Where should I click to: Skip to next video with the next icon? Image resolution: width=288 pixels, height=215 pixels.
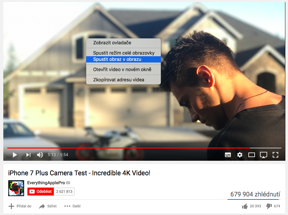click(x=28, y=155)
